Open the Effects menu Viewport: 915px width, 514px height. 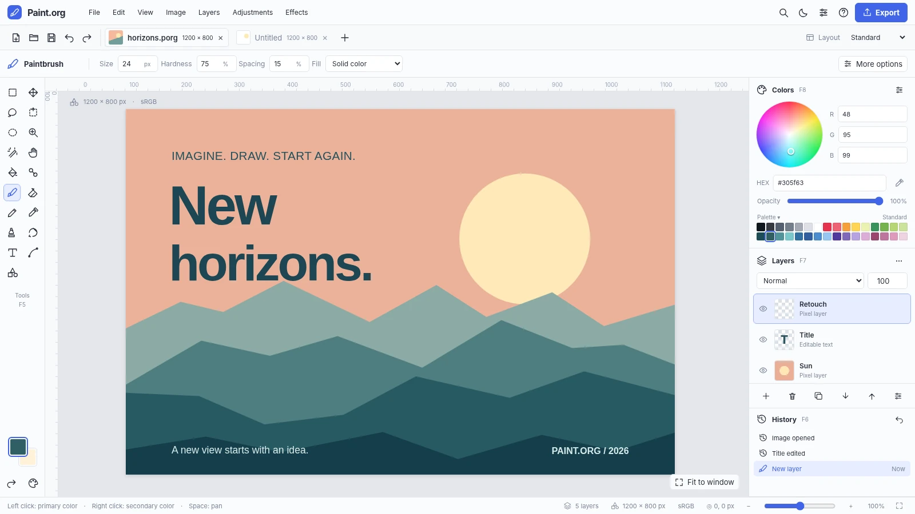point(296,13)
